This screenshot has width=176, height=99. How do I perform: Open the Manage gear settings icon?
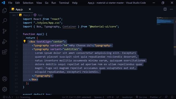coord(4,89)
